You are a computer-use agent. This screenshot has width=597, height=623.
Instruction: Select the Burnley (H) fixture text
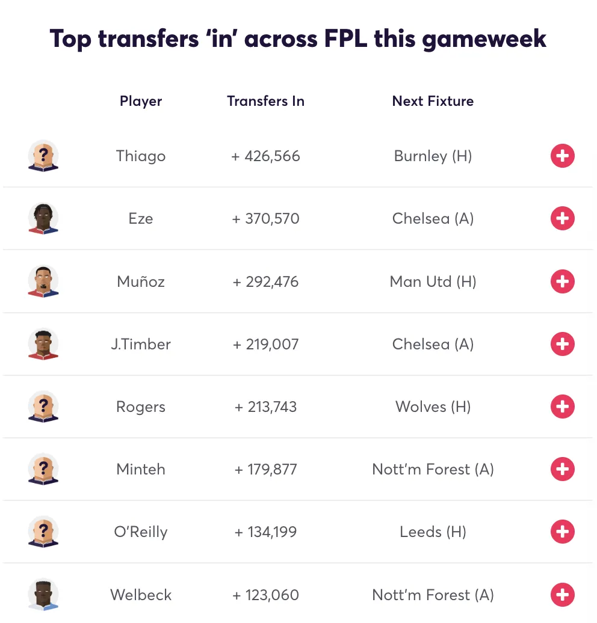(433, 156)
